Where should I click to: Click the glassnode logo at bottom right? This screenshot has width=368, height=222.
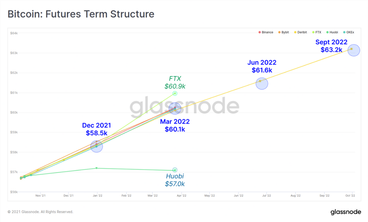coord(346,212)
